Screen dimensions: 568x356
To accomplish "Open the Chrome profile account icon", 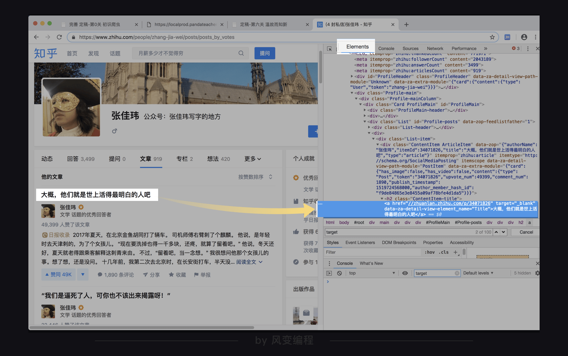I will point(524,37).
